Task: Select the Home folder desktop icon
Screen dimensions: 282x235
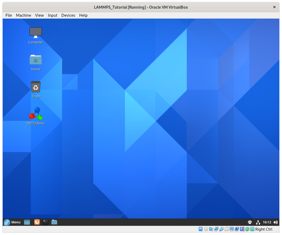Action: 36,63
